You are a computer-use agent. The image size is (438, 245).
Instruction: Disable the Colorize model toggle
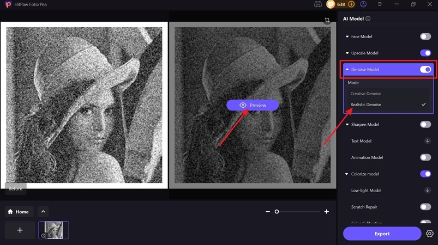click(425, 174)
